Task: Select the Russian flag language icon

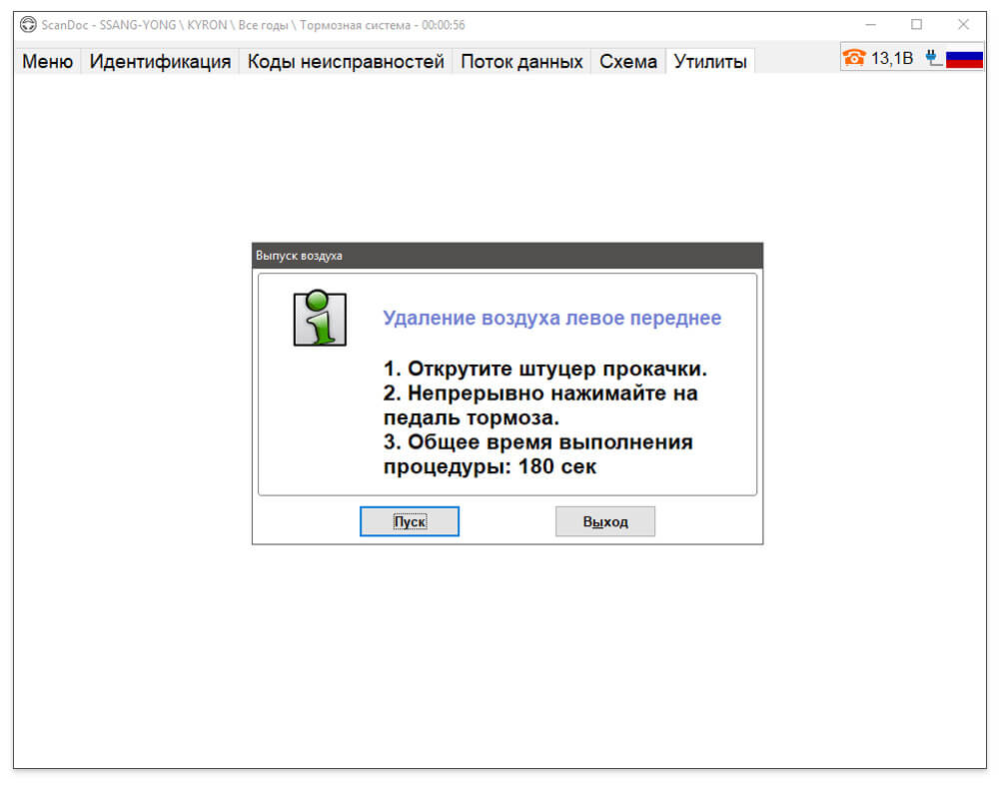Action: click(964, 59)
